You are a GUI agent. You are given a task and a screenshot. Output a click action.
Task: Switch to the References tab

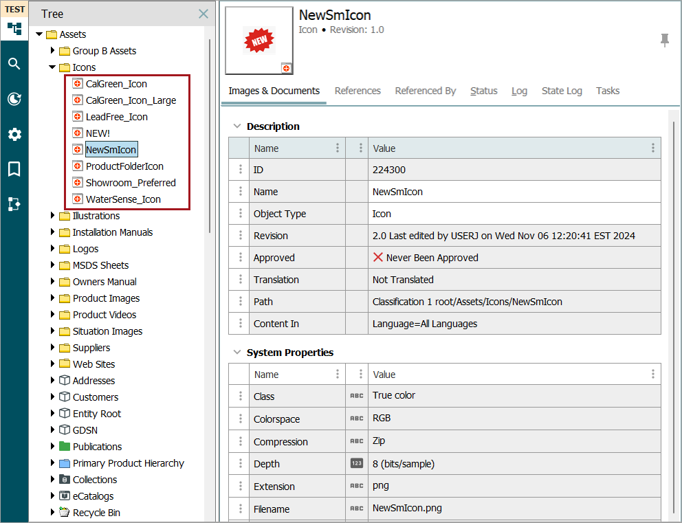coord(357,91)
